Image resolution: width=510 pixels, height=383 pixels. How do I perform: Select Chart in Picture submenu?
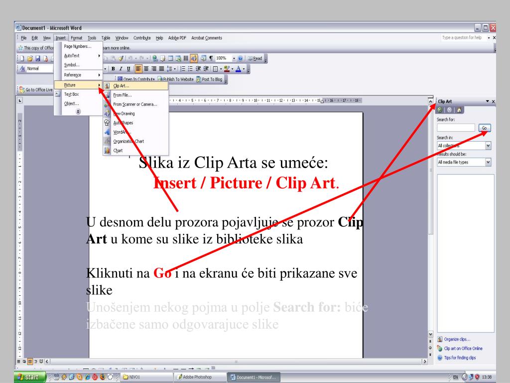tap(135, 151)
